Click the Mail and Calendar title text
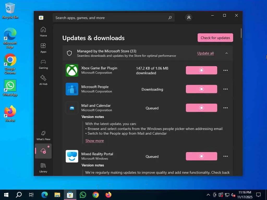The width and height of the screenshot is (267, 200). [96, 105]
